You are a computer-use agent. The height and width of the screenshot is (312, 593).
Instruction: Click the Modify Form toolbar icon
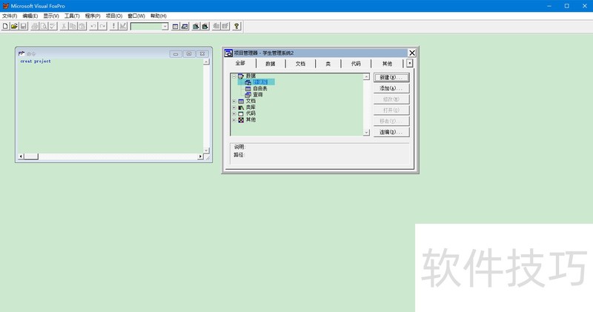tap(123, 26)
